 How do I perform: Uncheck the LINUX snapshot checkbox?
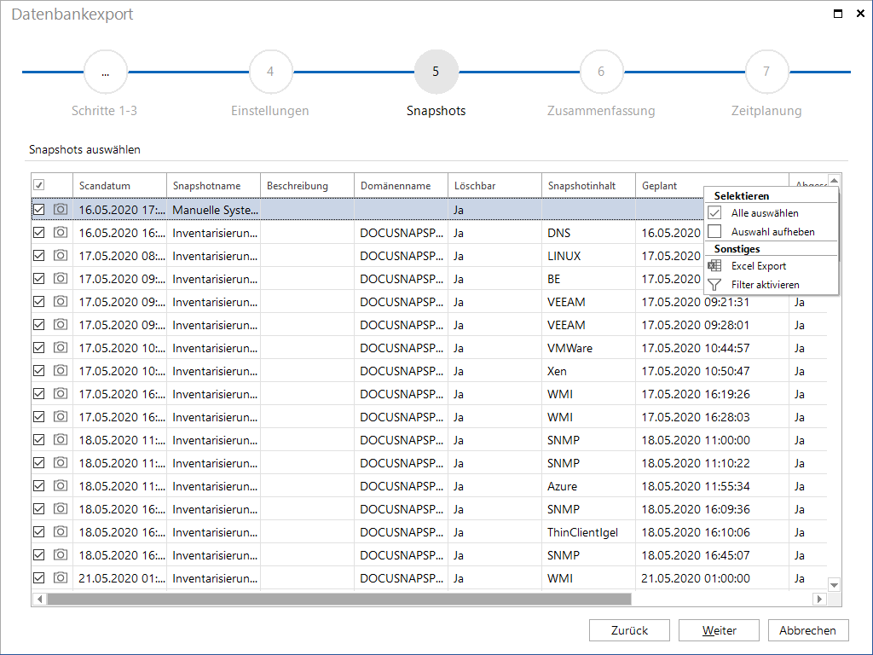pos(39,256)
